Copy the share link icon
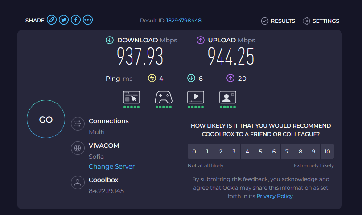The image size is (362, 215). (52, 20)
